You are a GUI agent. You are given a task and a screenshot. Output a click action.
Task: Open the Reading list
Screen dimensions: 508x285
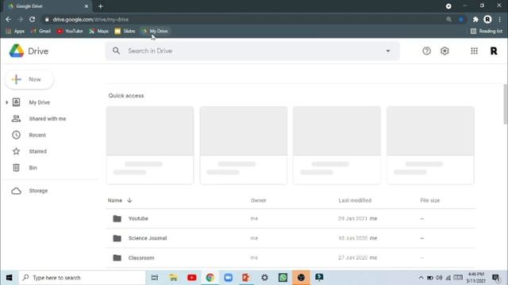pos(487,31)
